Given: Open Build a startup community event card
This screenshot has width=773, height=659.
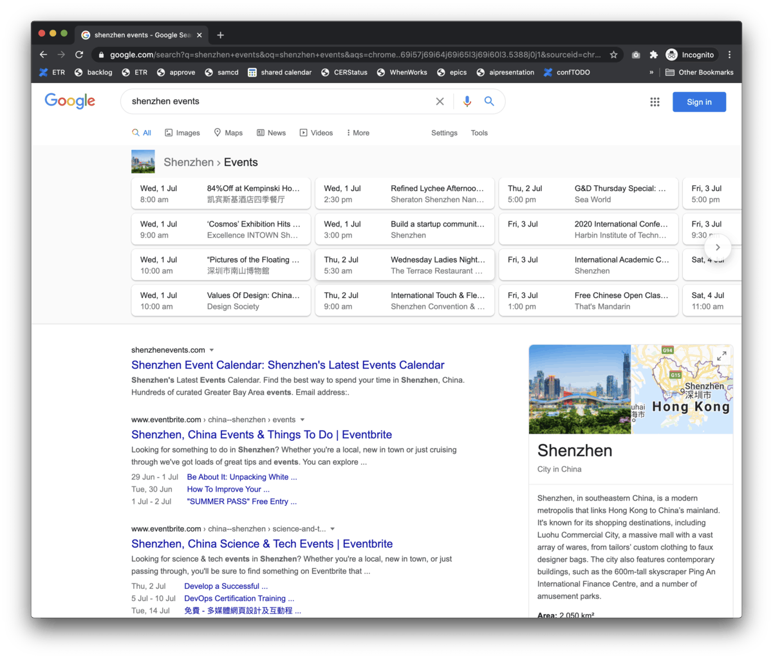Looking at the screenshot, I should click(x=405, y=229).
